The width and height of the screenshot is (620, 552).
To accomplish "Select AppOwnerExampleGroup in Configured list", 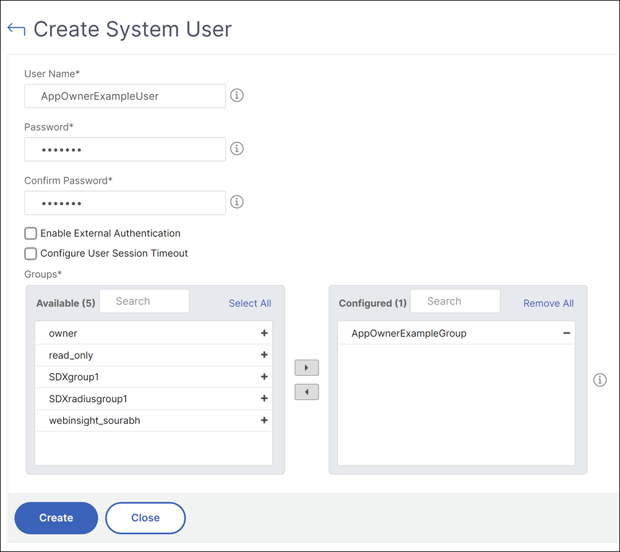I will (x=456, y=333).
